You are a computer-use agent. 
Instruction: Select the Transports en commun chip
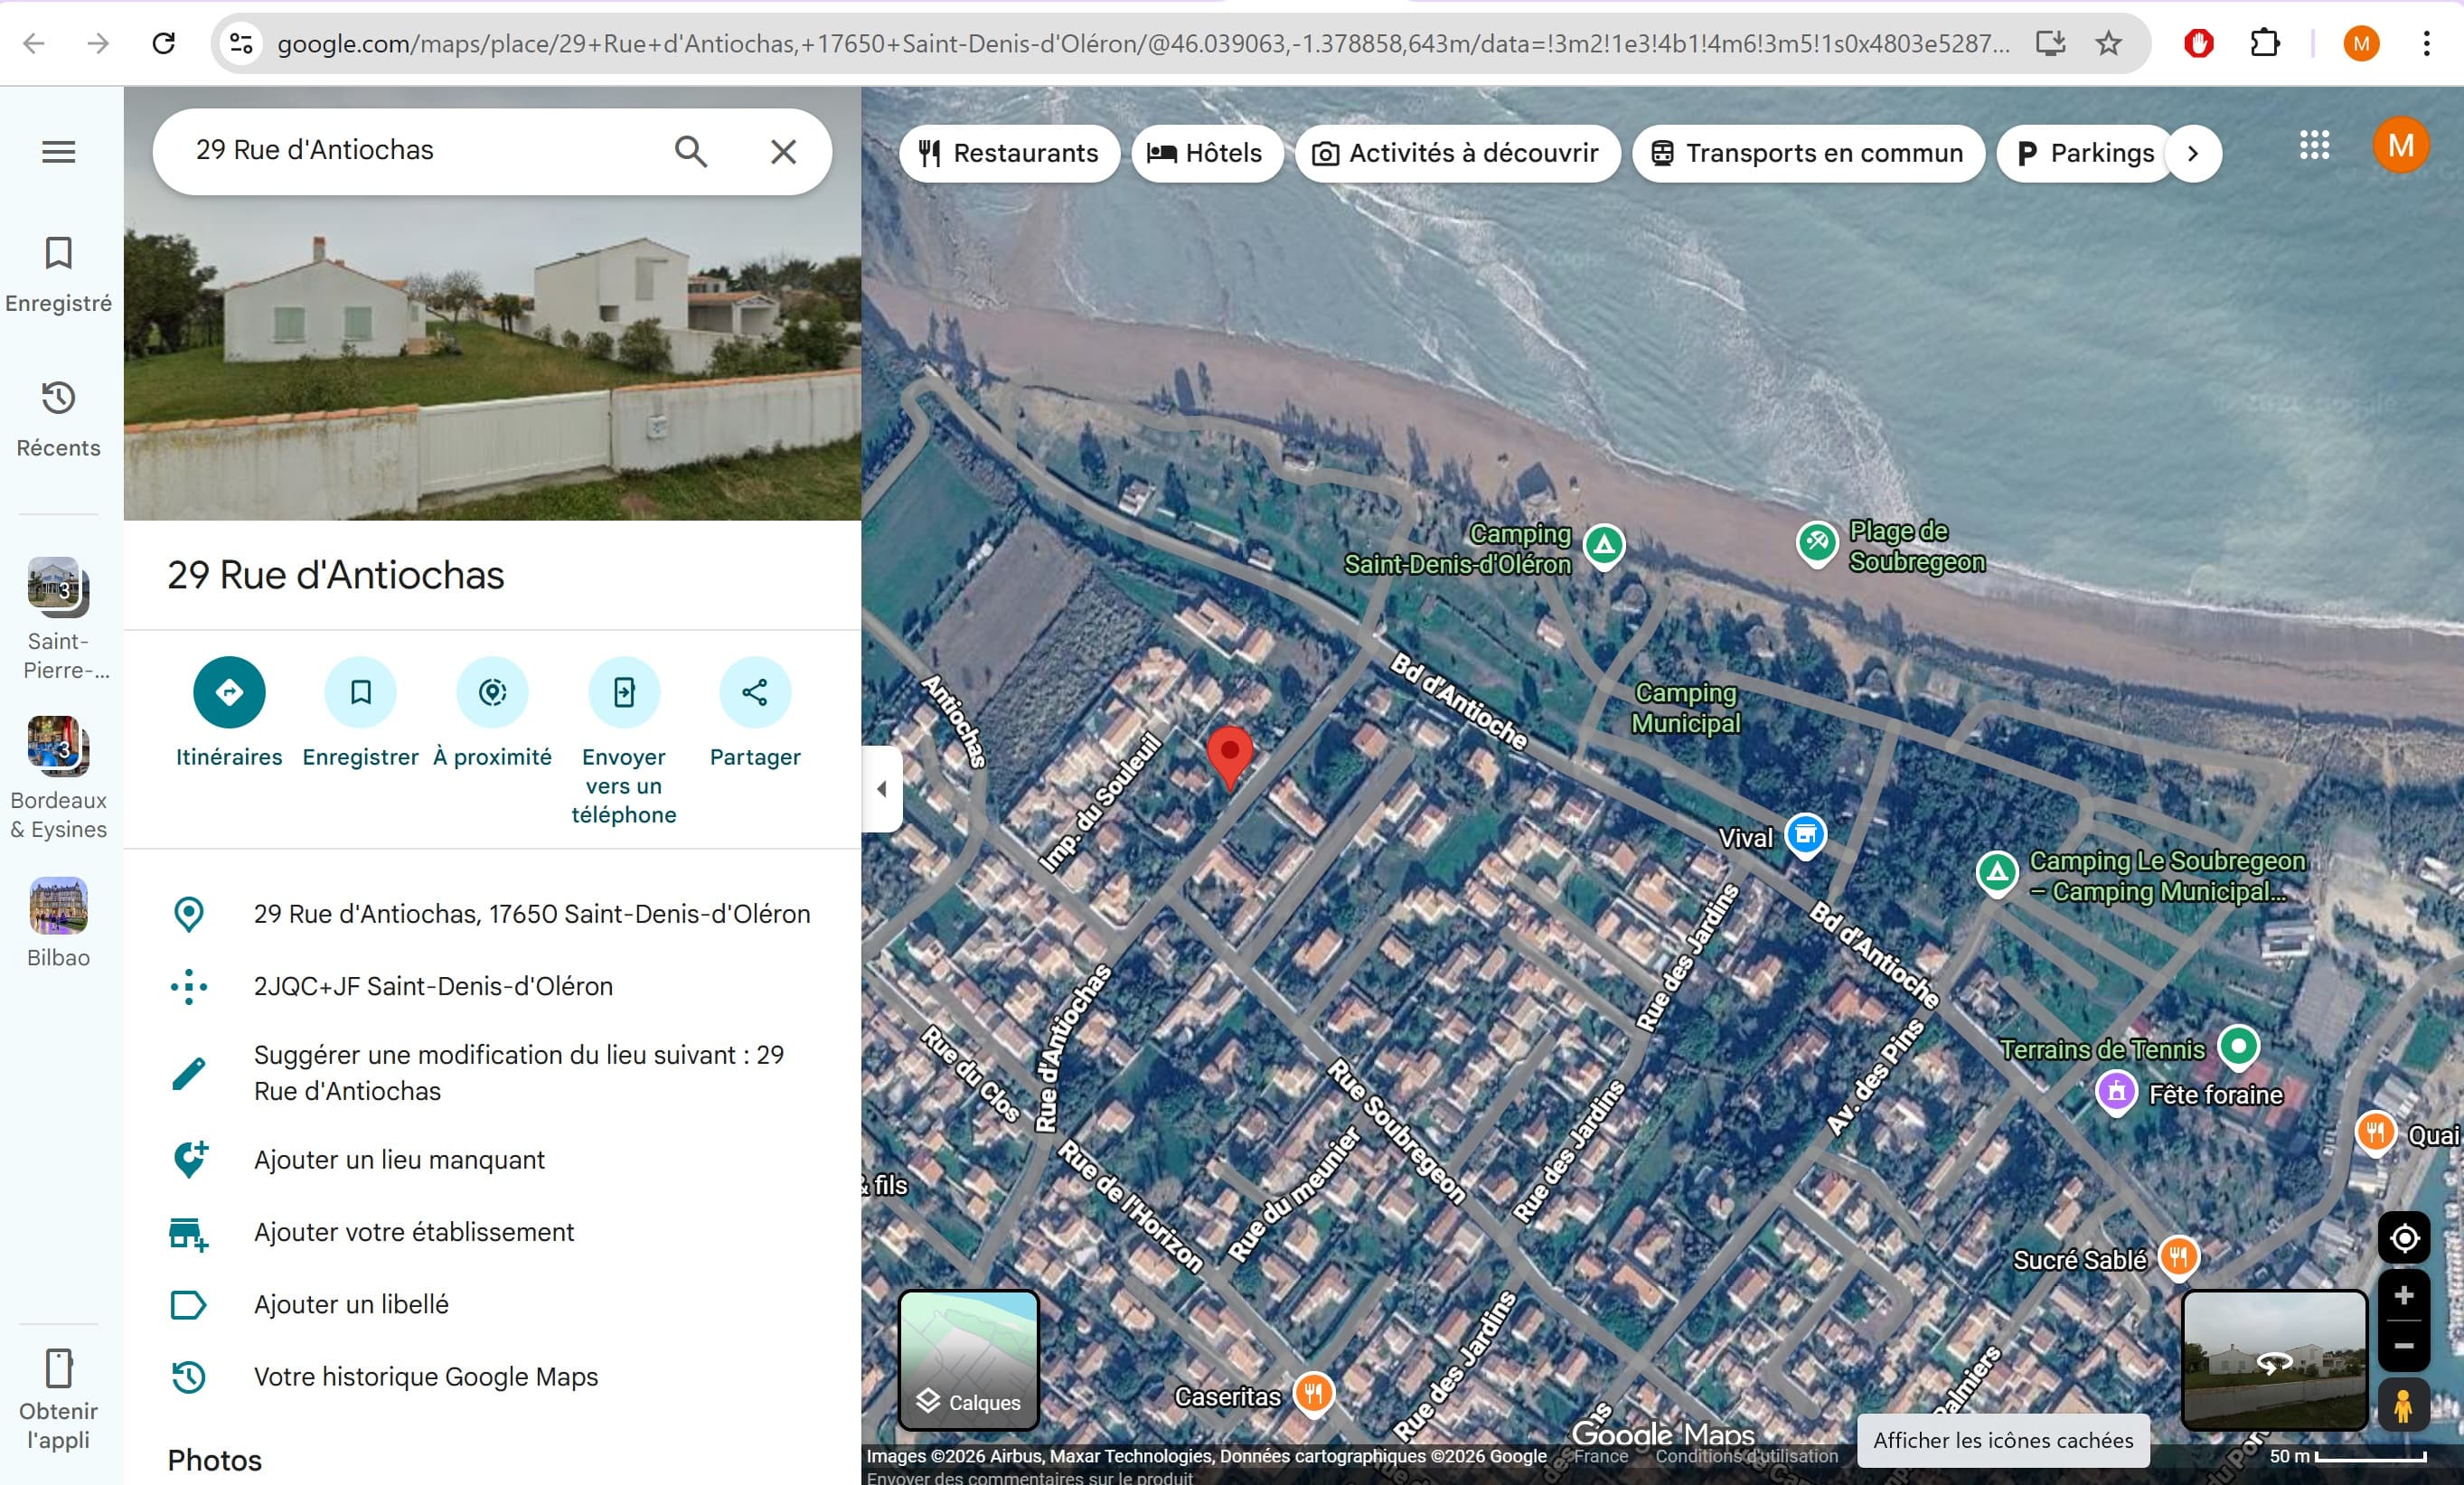pos(1808,153)
